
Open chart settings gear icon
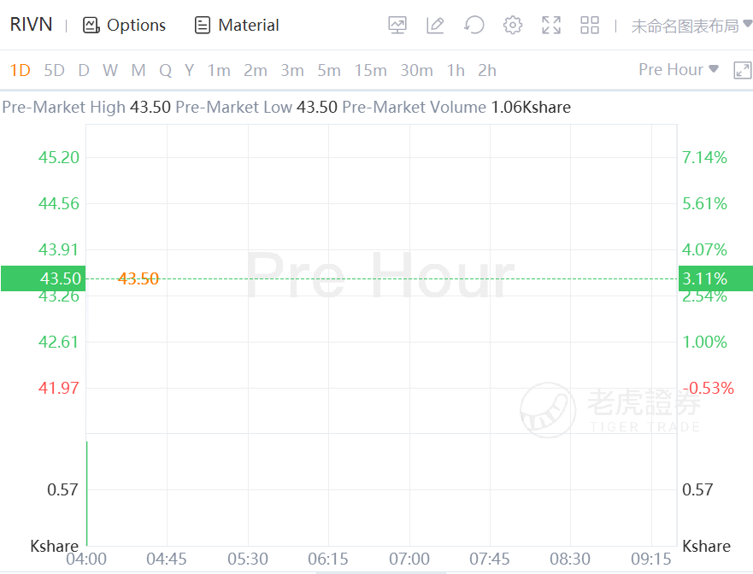tap(513, 26)
